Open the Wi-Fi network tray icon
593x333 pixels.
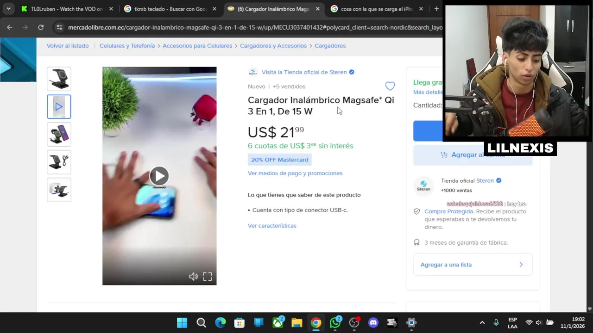tap(529, 323)
